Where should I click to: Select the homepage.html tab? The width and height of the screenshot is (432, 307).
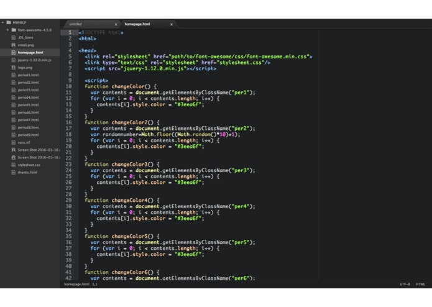point(137,24)
